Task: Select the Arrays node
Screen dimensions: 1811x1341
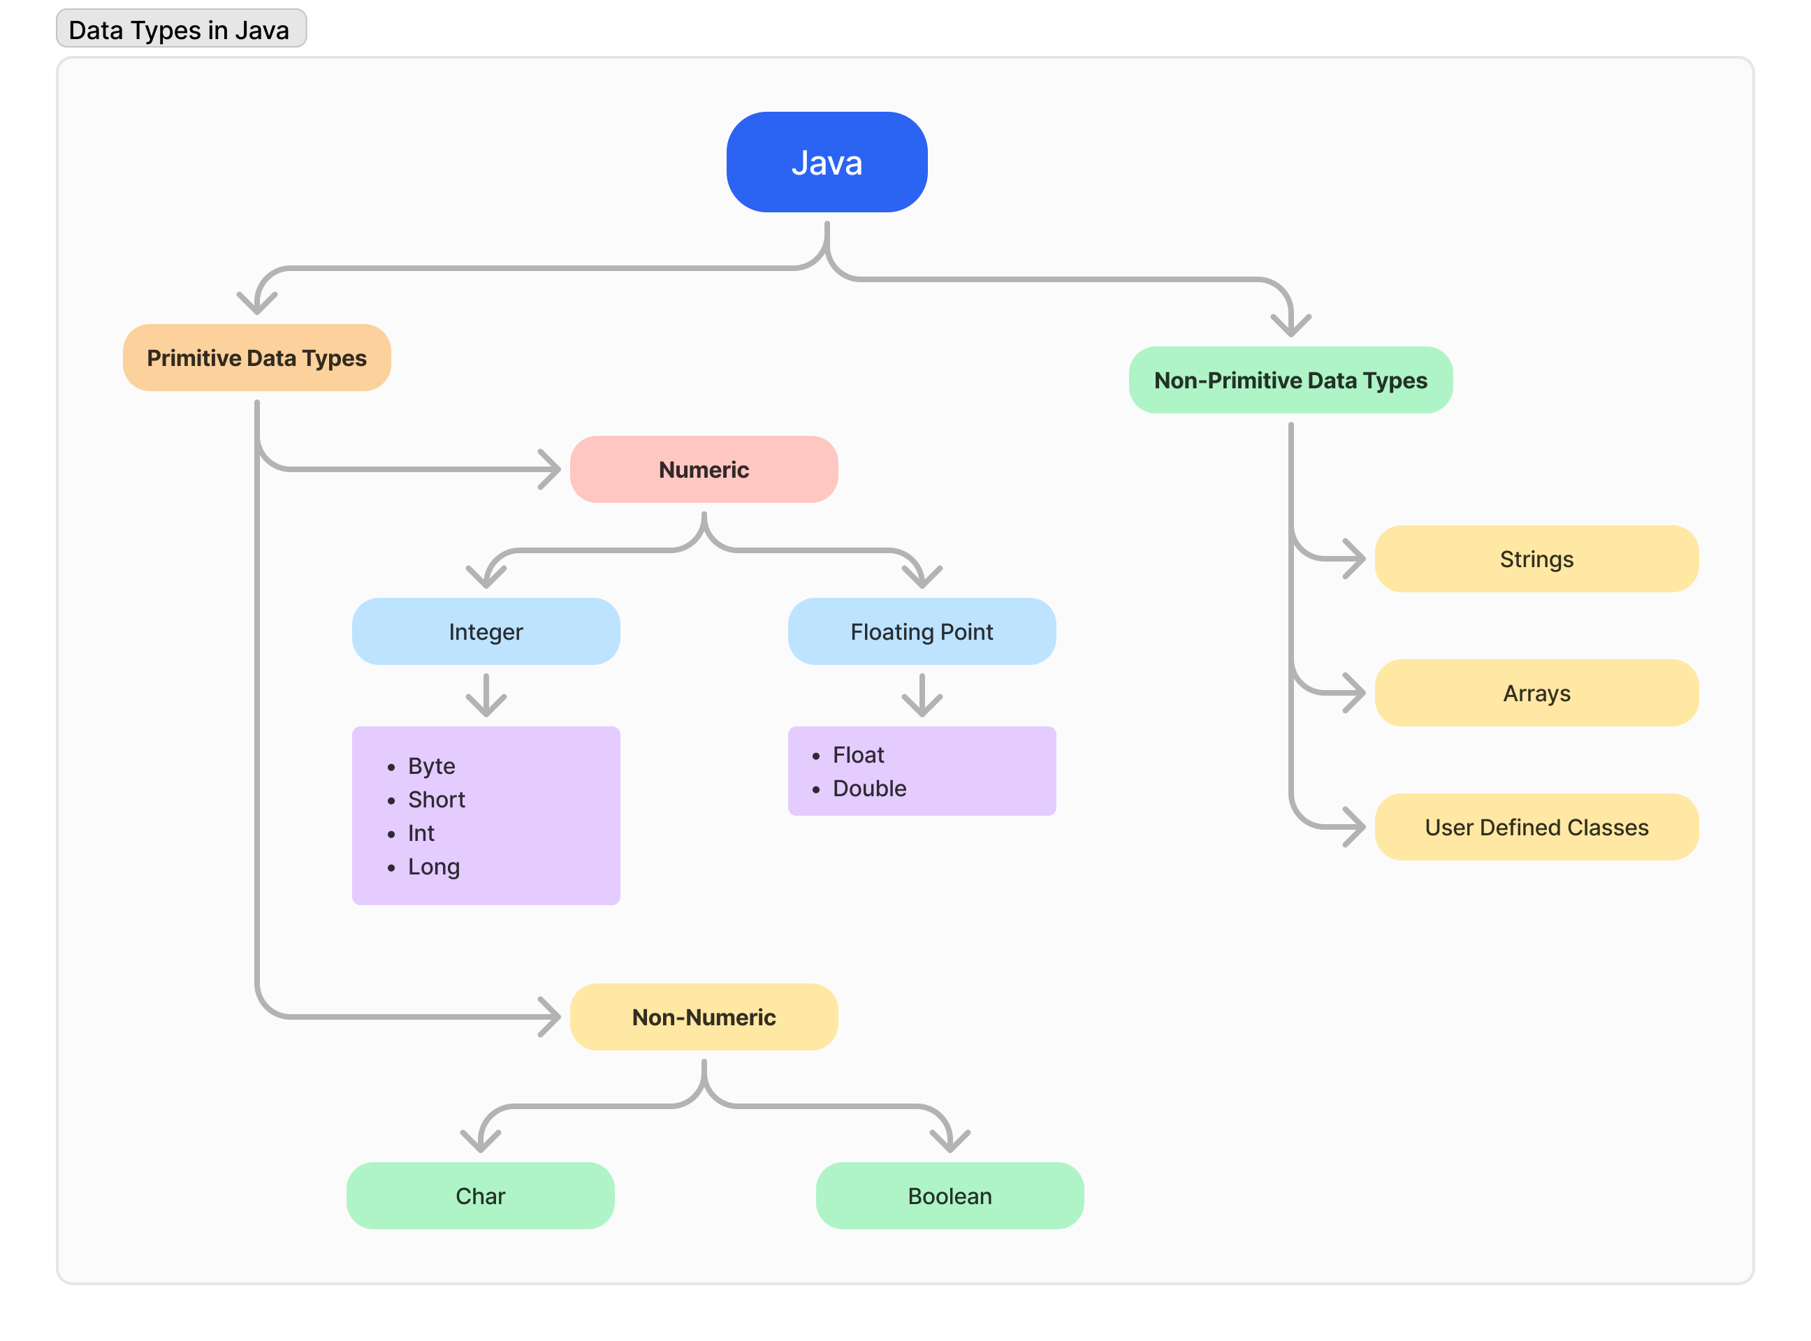Action: pos(1536,692)
